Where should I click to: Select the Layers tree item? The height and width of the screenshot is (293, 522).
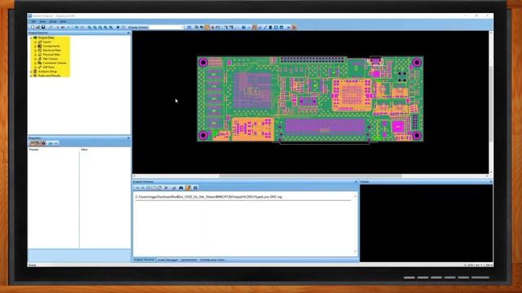click(x=47, y=42)
